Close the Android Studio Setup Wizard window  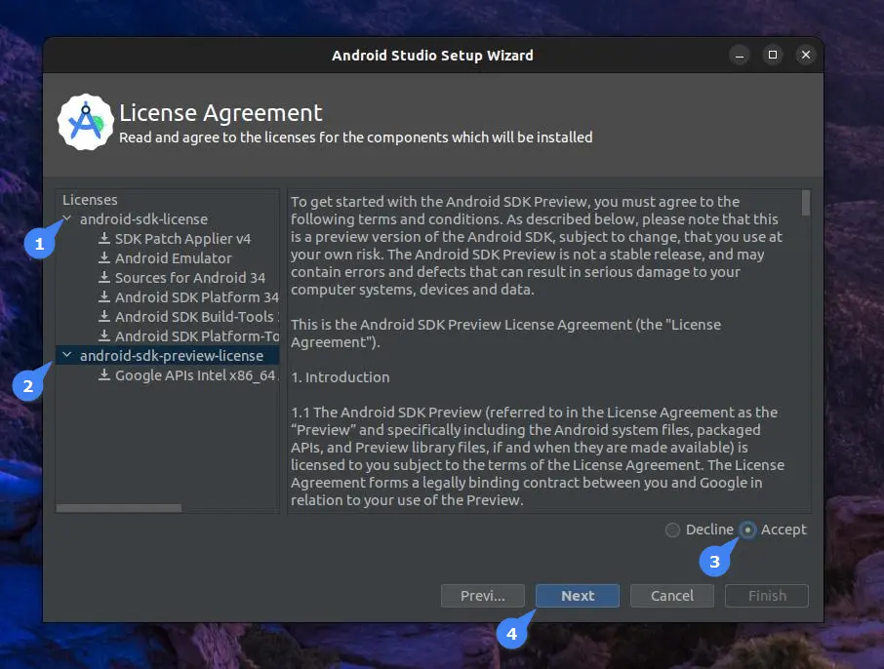click(x=806, y=55)
